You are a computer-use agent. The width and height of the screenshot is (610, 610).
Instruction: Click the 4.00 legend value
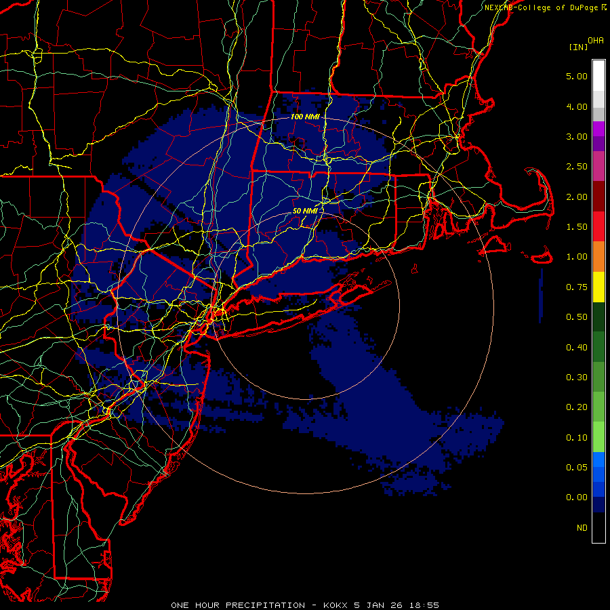pyautogui.click(x=577, y=106)
